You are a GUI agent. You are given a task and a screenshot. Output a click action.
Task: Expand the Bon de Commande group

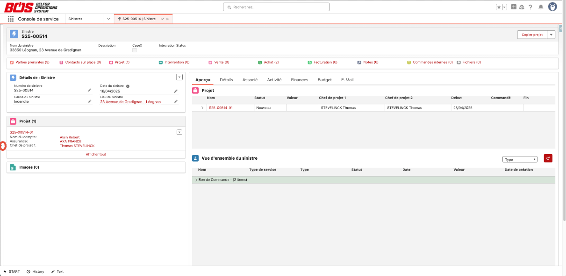[x=196, y=180]
